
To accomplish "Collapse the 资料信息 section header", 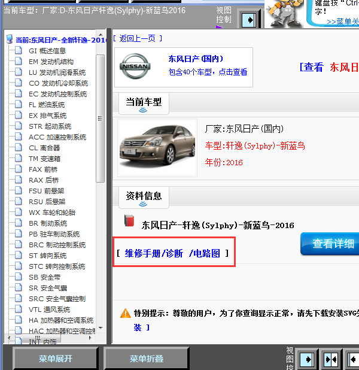I will [x=144, y=198].
